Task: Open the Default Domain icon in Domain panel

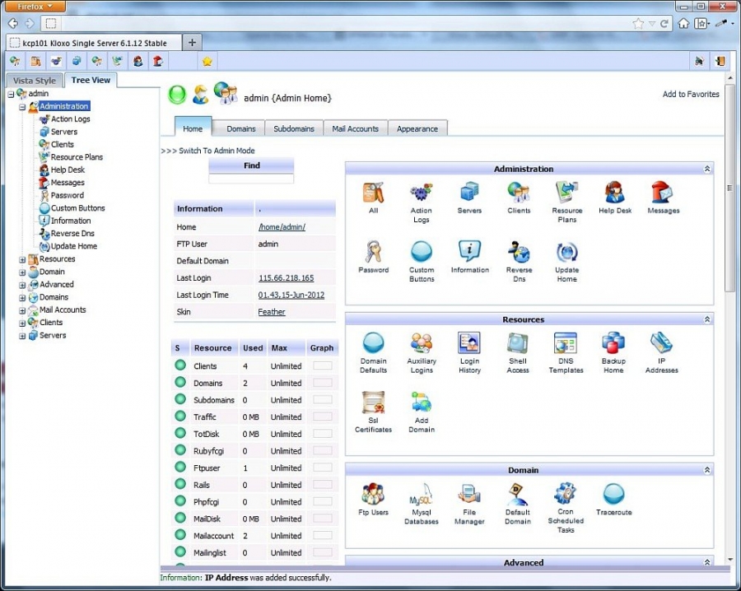Action: click(518, 494)
